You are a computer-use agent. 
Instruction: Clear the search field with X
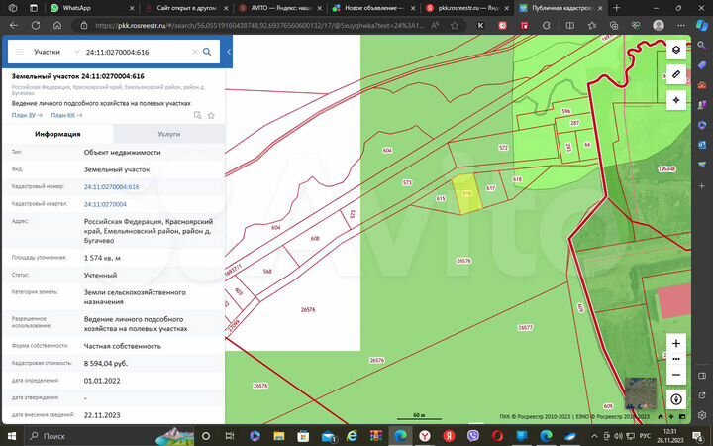coord(193,51)
